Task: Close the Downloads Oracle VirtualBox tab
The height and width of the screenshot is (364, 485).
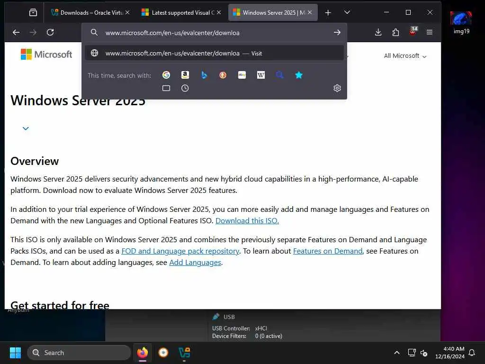Action: pos(127,12)
